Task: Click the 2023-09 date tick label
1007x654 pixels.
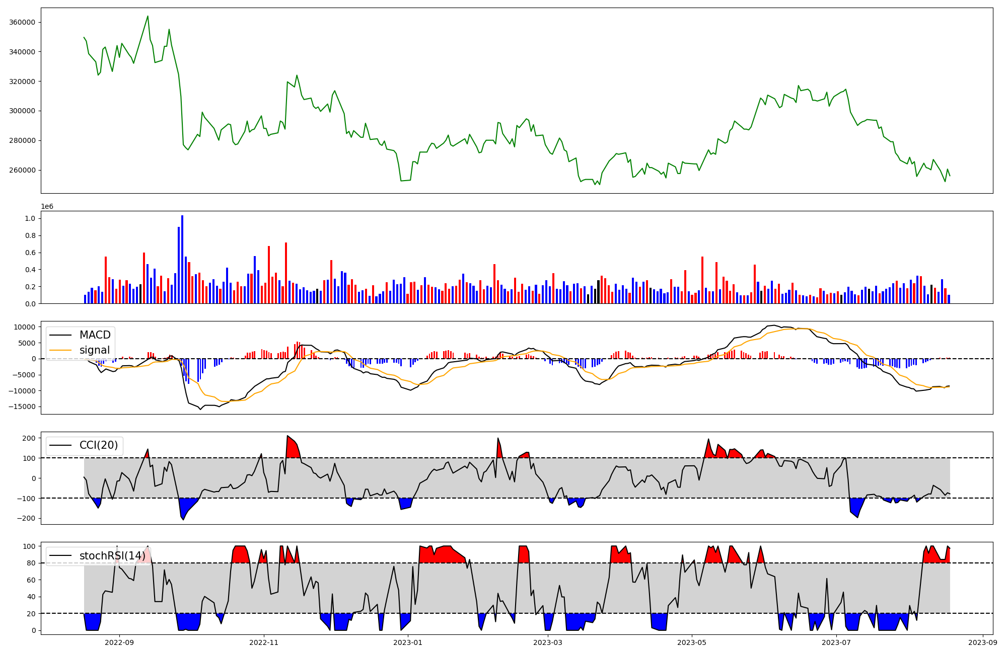Action: (x=983, y=642)
